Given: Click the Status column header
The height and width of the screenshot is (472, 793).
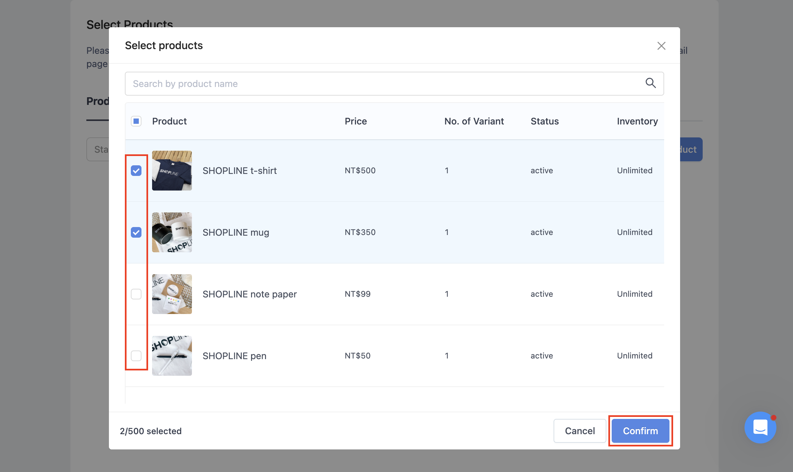Looking at the screenshot, I should (545, 121).
